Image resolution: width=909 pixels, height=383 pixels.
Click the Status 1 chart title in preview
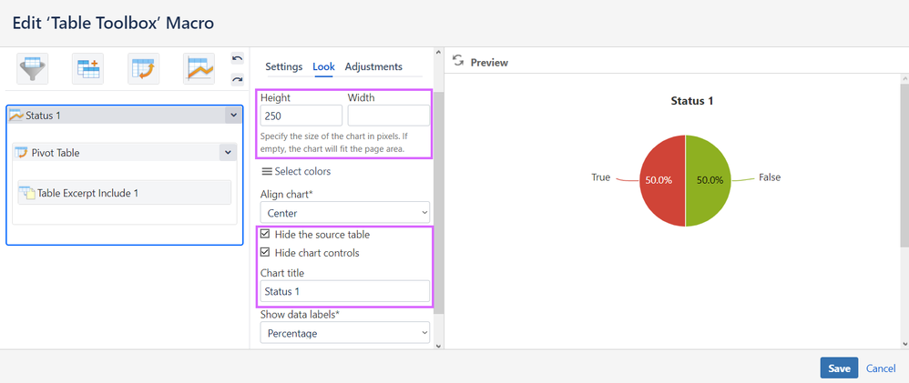[691, 101]
